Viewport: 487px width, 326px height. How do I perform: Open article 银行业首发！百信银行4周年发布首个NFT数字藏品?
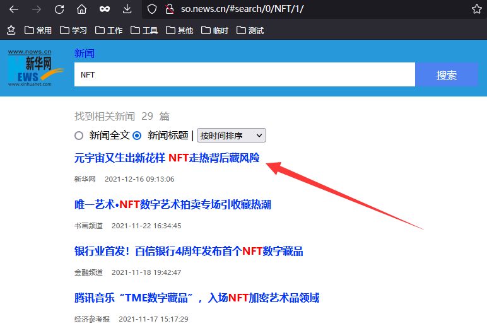coord(189,251)
